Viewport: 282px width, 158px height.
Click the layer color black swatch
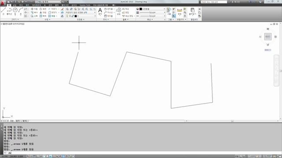[76, 16]
